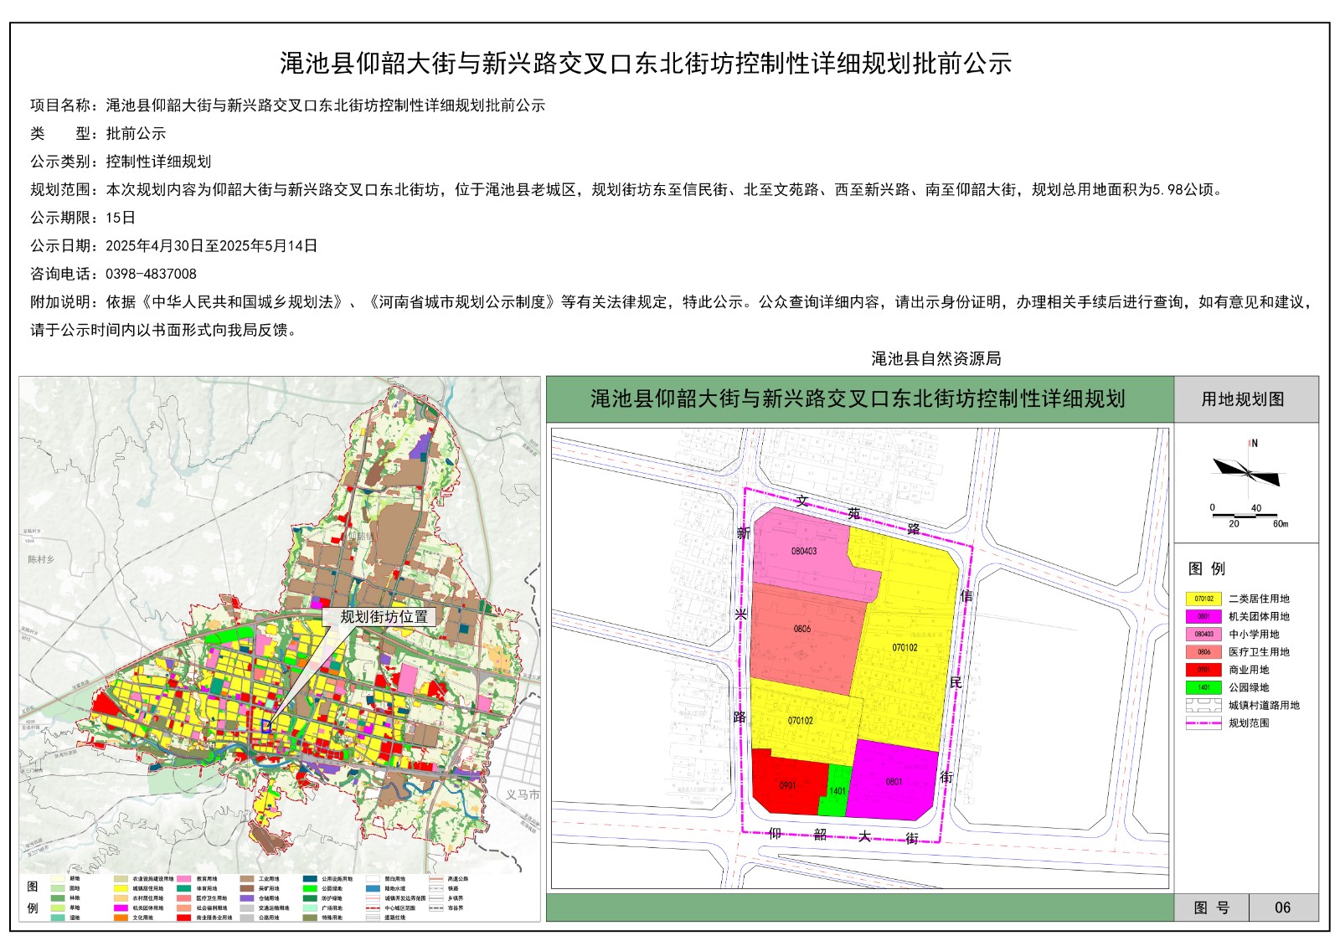Click the 规划街坊位置 callout label

pyautogui.click(x=384, y=617)
